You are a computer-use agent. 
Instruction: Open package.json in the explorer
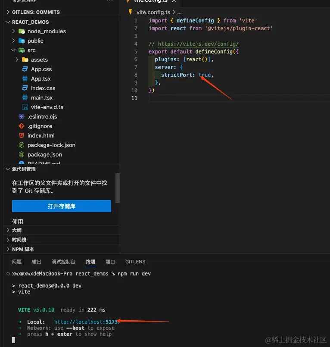tap(45, 154)
